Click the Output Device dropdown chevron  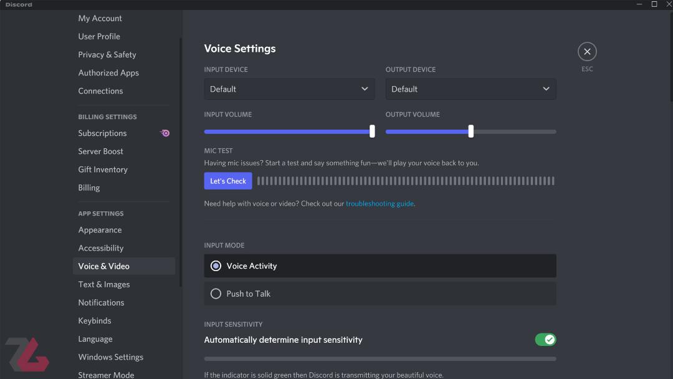pyautogui.click(x=545, y=89)
